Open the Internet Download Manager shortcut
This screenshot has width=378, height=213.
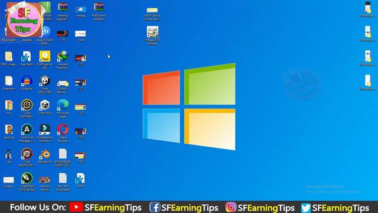pyautogui.click(x=63, y=60)
